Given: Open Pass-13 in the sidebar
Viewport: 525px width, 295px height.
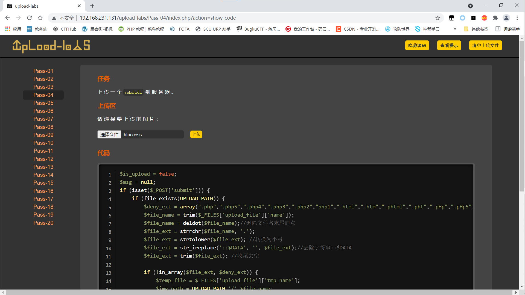Looking at the screenshot, I should tap(43, 167).
